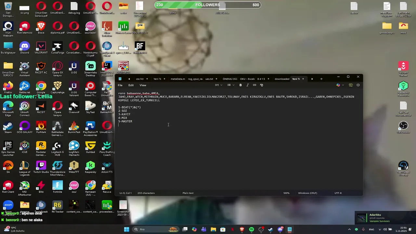416x234 pixels.
Task: Open the View menu in Notepad
Action: click(x=143, y=85)
